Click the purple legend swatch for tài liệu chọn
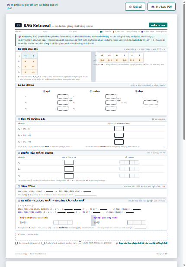The width and height of the screenshot is (186, 267). click(x=142, y=32)
